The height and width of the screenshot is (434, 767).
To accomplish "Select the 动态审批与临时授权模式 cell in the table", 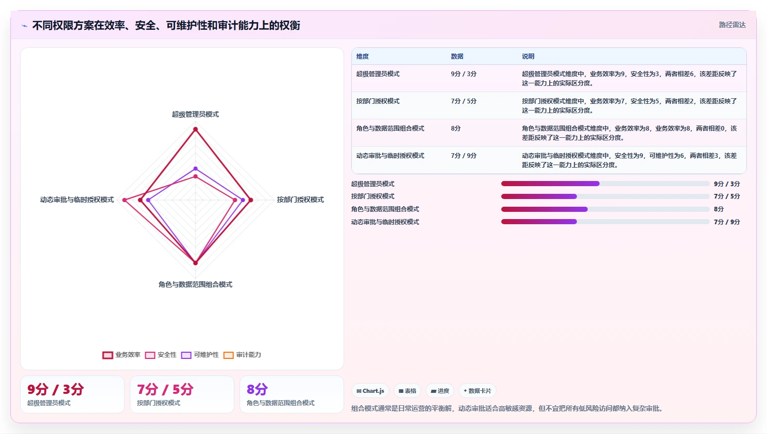I will tap(390, 156).
